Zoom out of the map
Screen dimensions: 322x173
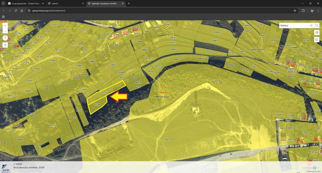point(5,31)
